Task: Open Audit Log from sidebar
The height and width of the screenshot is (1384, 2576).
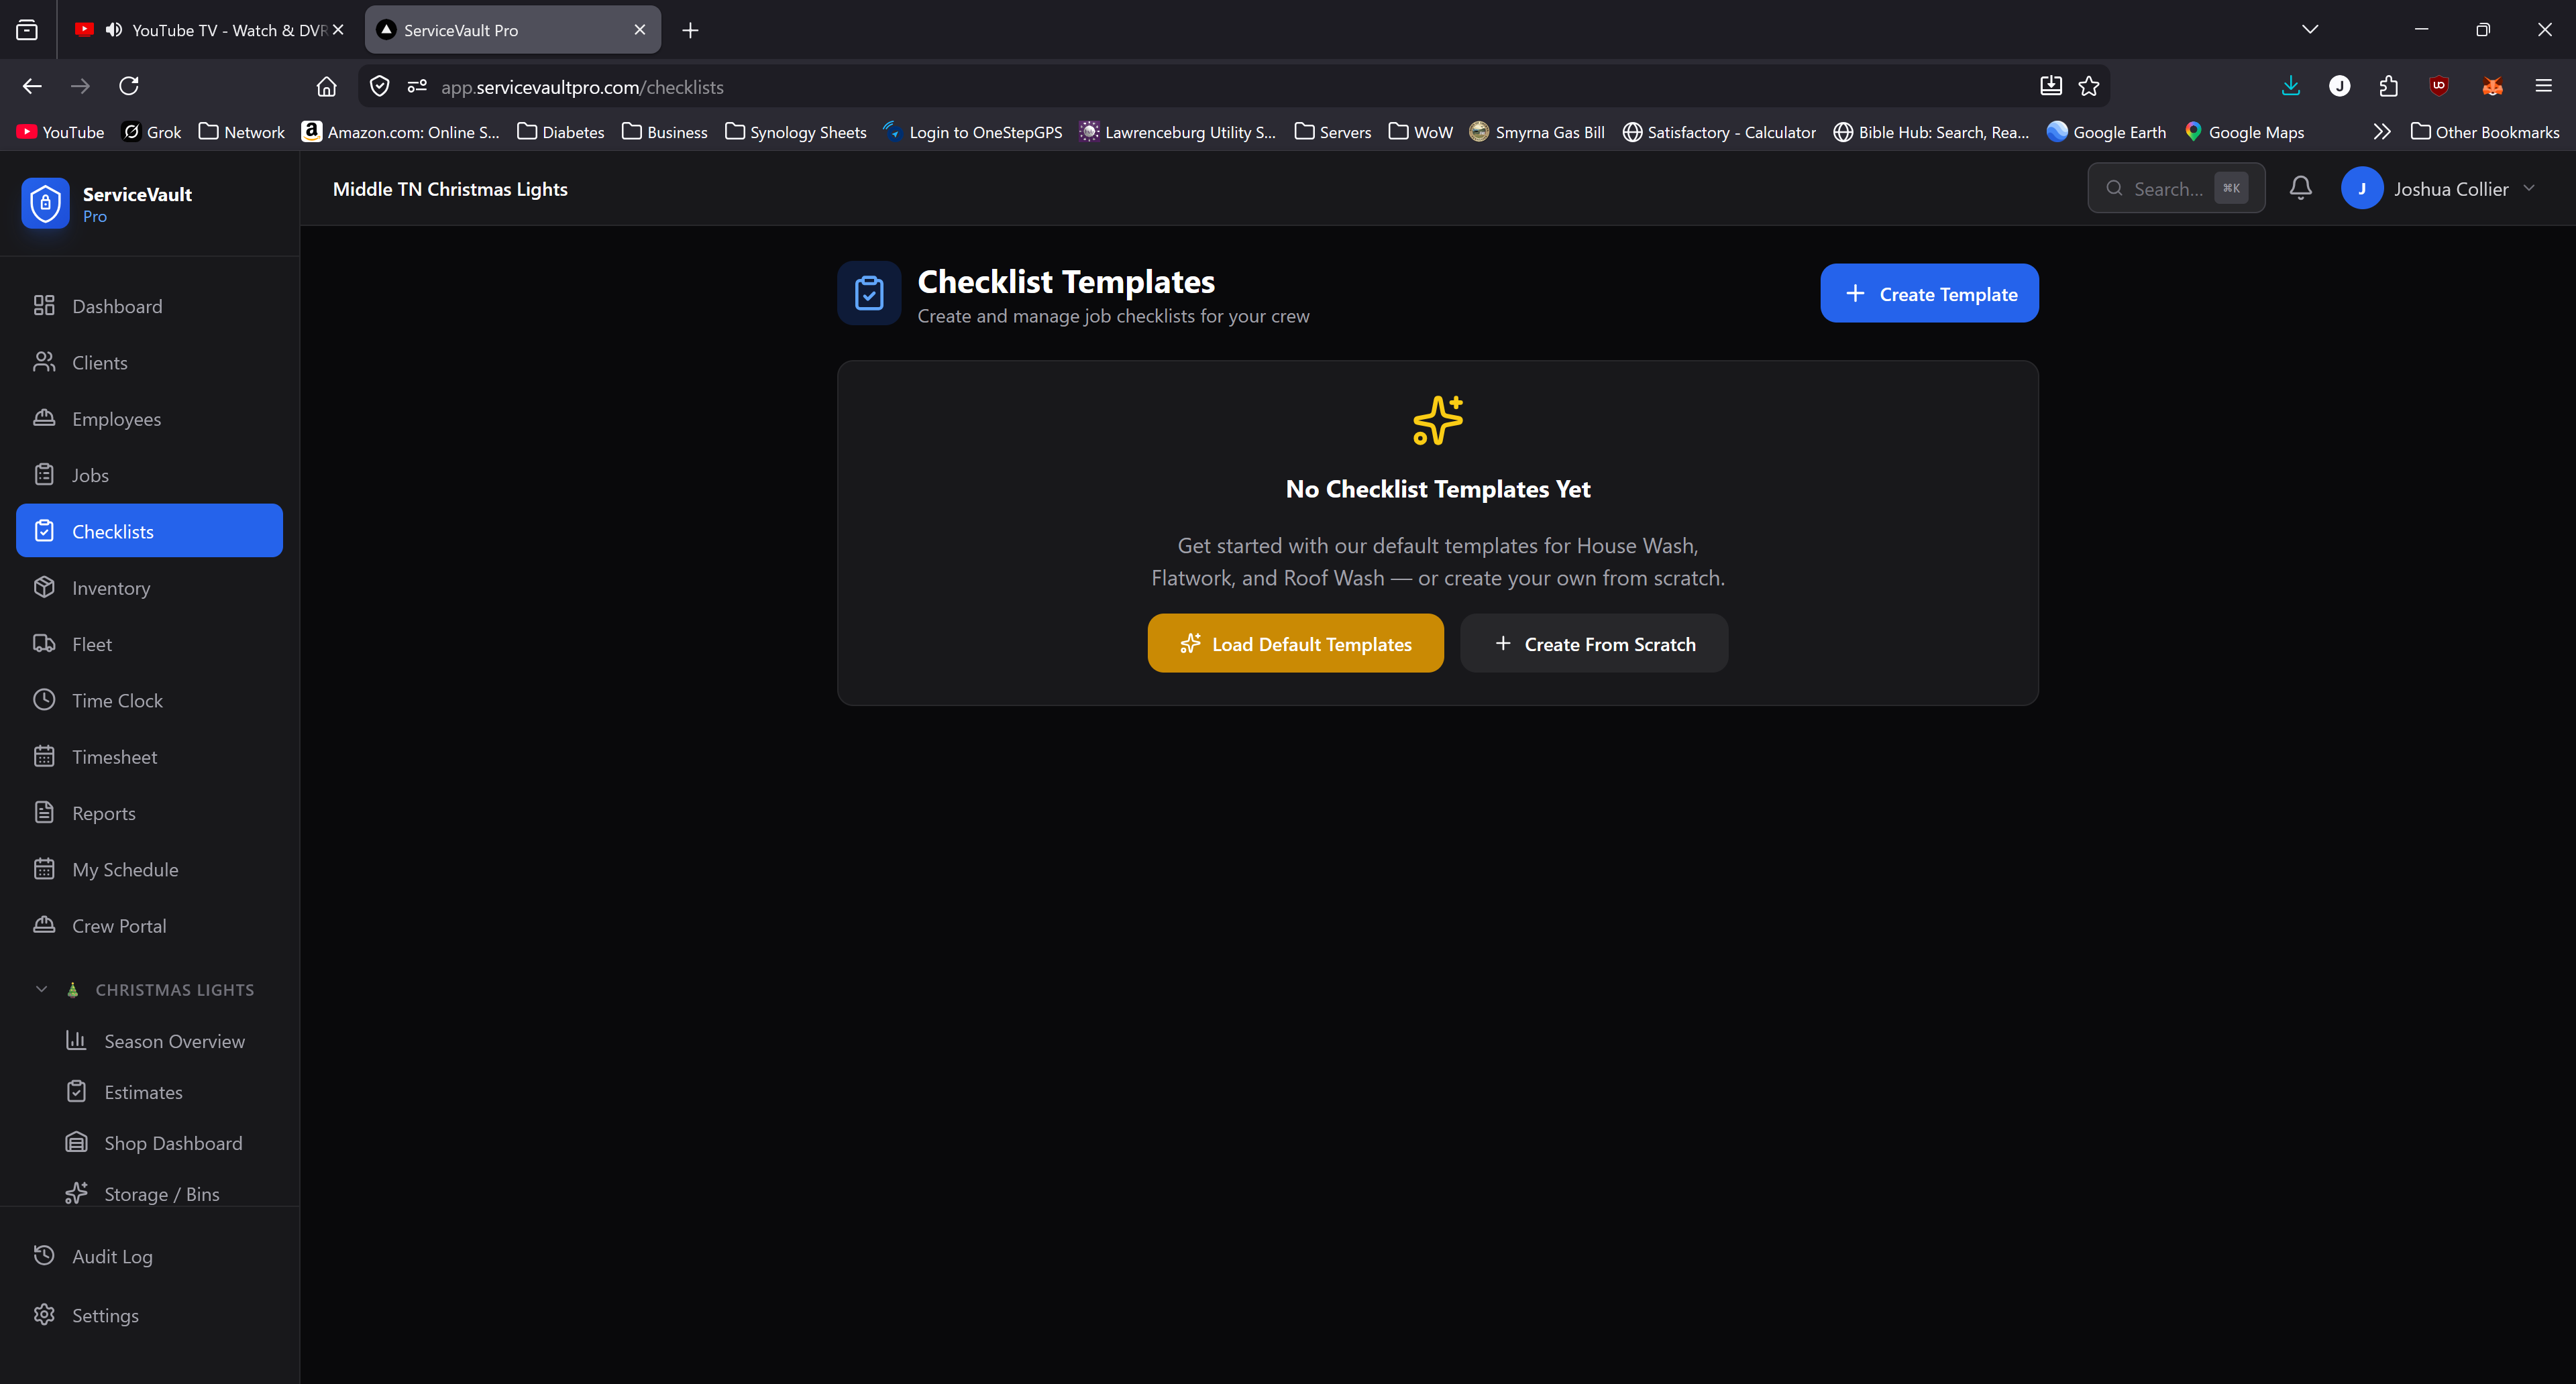Action: pyautogui.click(x=112, y=1256)
